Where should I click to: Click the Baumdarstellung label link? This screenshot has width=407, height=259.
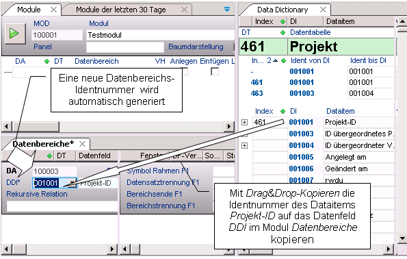tap(196, 47)
